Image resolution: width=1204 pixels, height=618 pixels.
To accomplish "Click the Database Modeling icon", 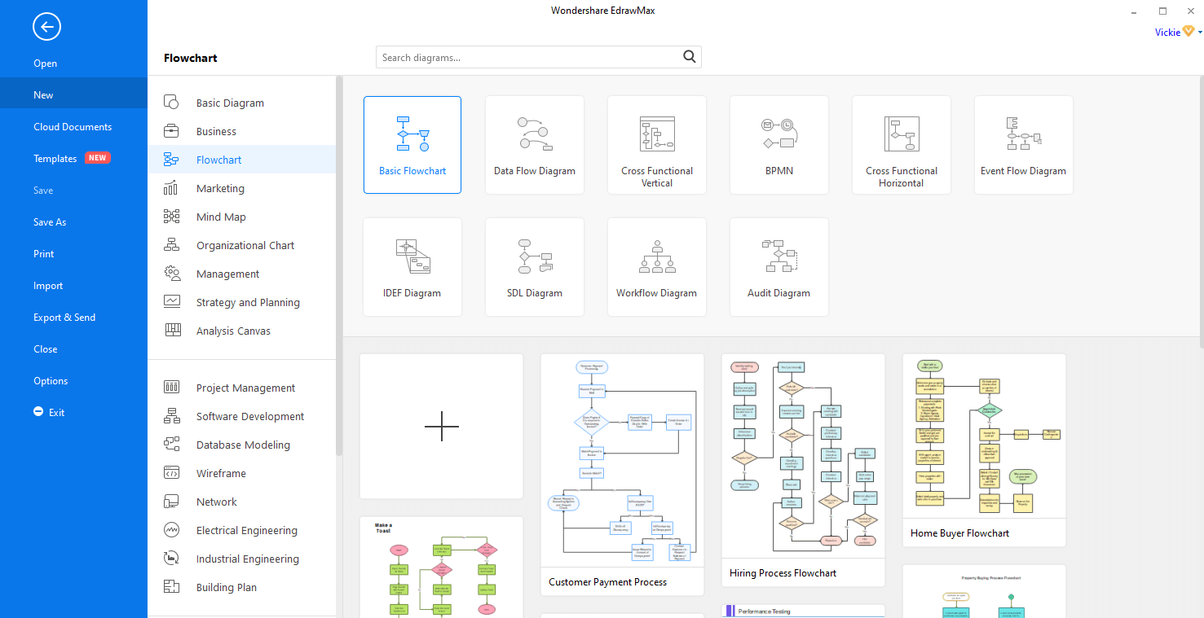I will [171, 445].
